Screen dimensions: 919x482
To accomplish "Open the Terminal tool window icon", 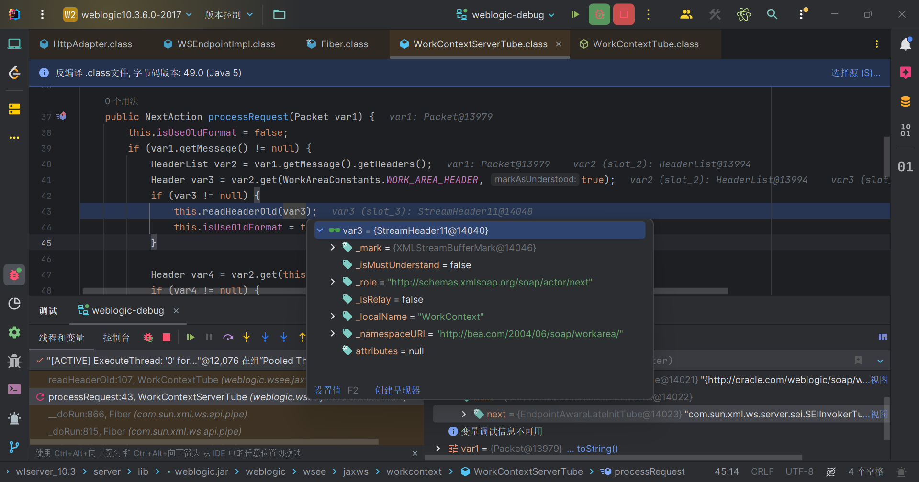I will [14, 389].
